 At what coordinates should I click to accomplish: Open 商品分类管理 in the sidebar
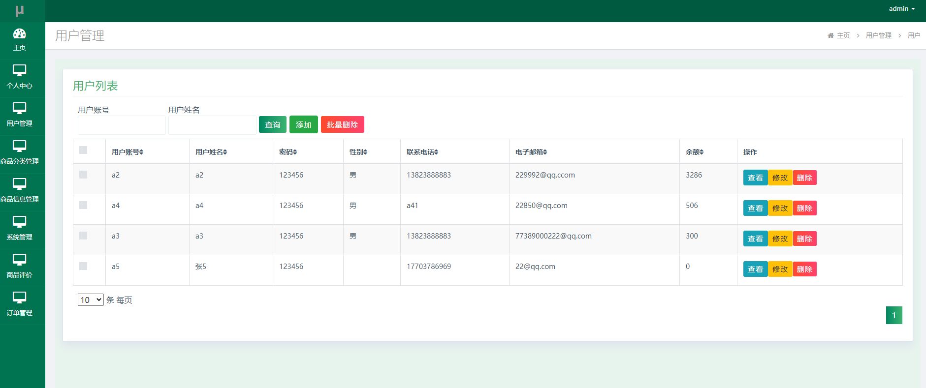click(19, 153)
